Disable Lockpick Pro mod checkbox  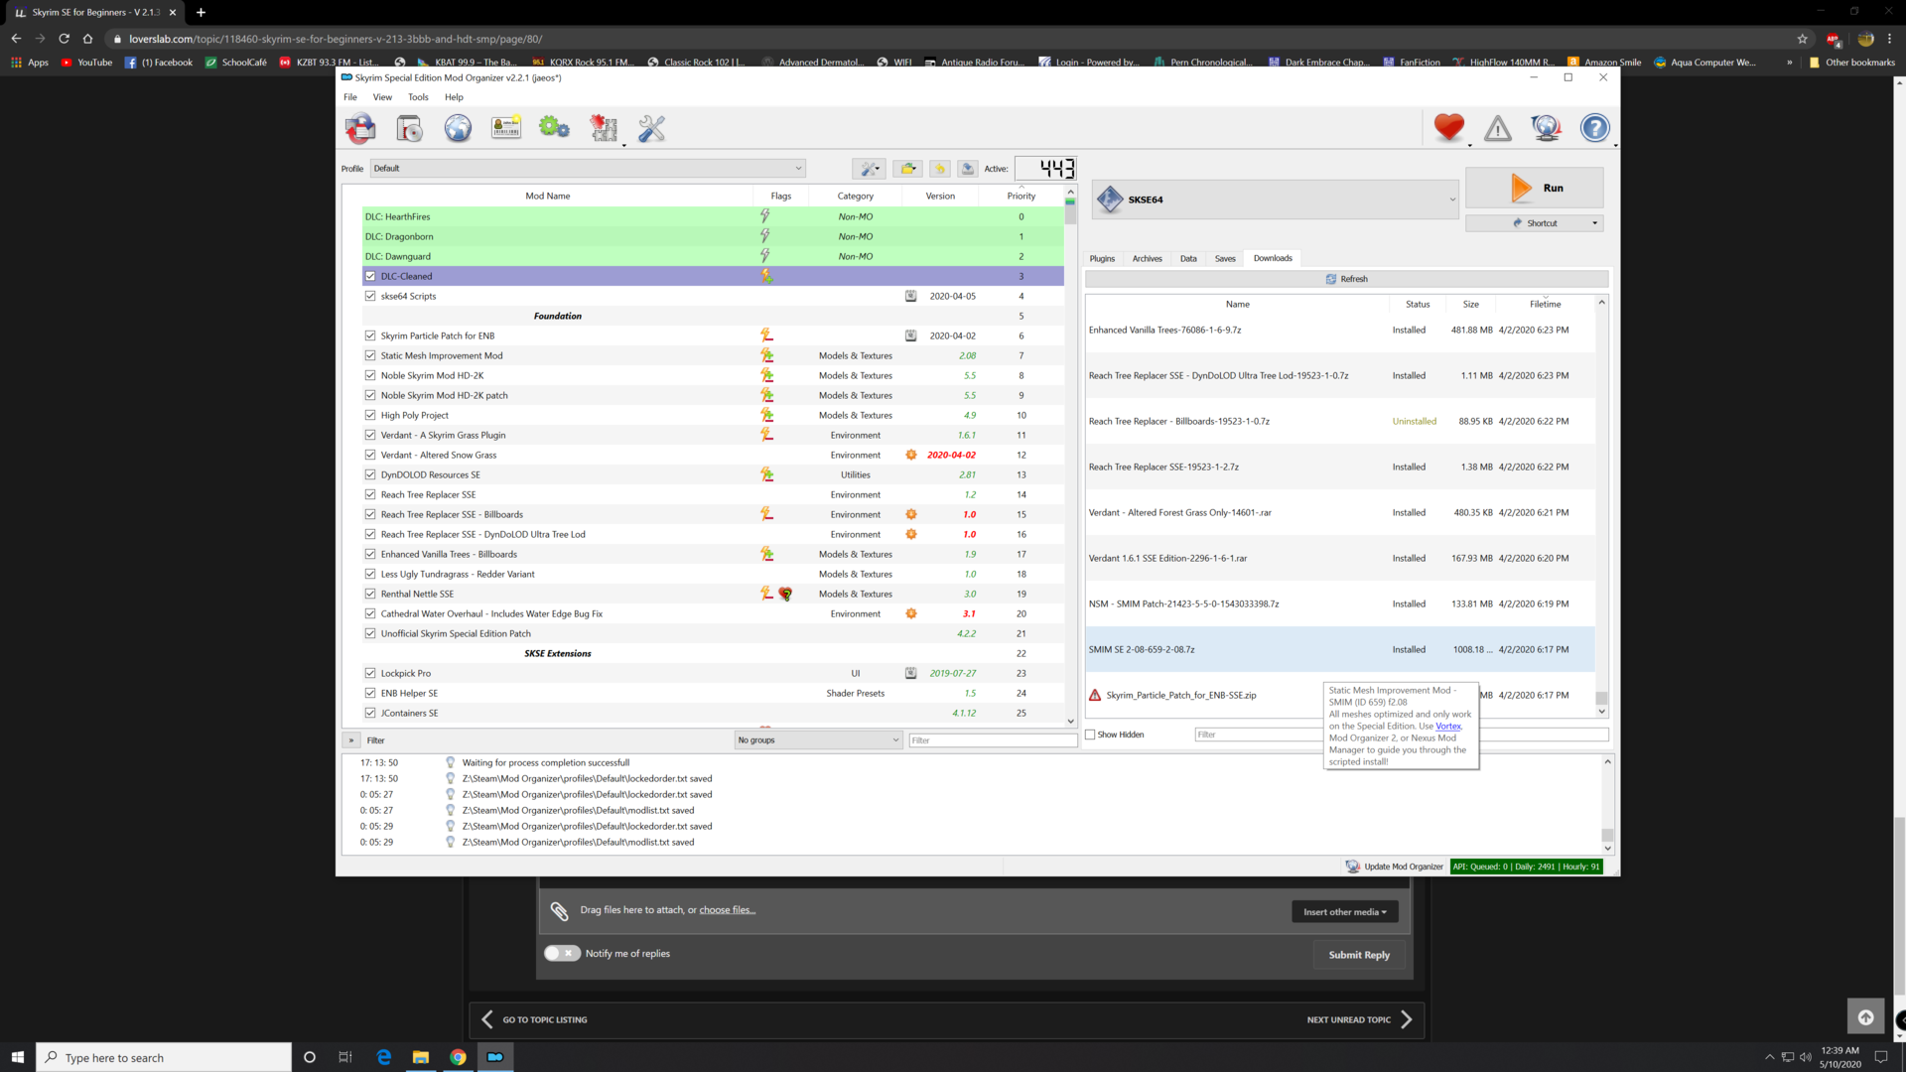(x=370, y=673)
